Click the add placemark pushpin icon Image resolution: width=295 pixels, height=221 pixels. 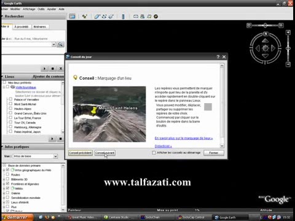click(84, 17)
